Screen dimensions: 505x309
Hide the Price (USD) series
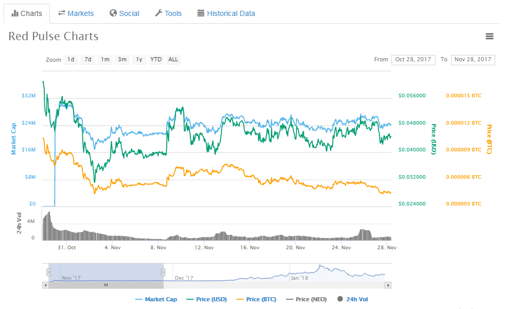(x=206, y=299)
